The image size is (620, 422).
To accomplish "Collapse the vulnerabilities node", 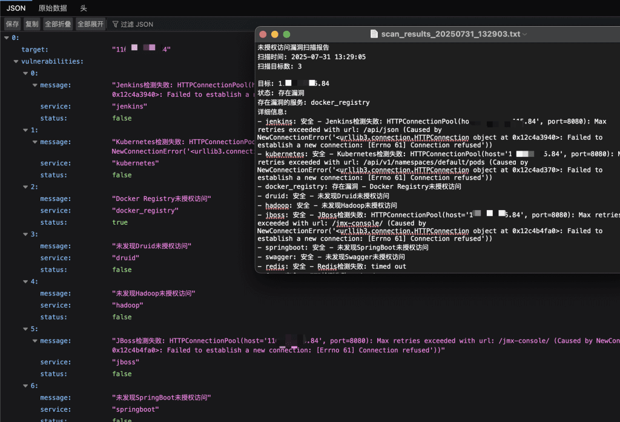I will [x=16, y=61].
